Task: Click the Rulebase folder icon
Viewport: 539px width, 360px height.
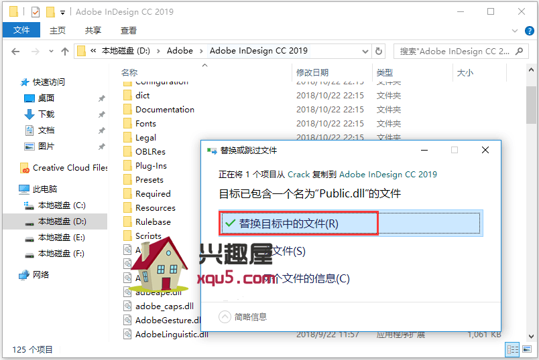Action: click(x=127, y=221)
